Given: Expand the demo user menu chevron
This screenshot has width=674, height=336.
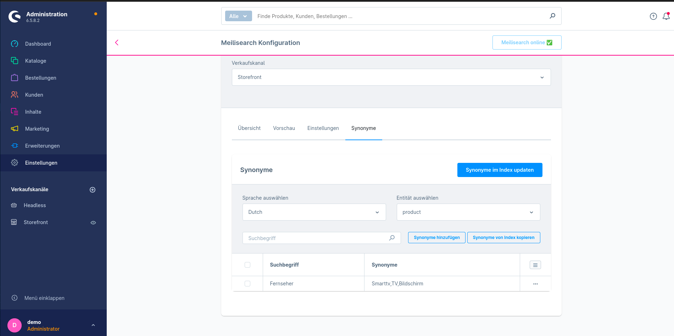Looking at the screenshot, I should 93,325.
